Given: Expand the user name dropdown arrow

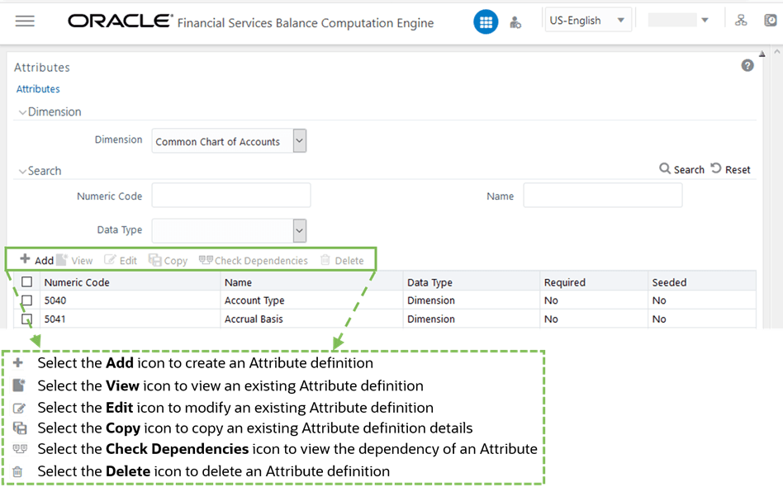Looking at the screenshot, I should click(705, 21).
